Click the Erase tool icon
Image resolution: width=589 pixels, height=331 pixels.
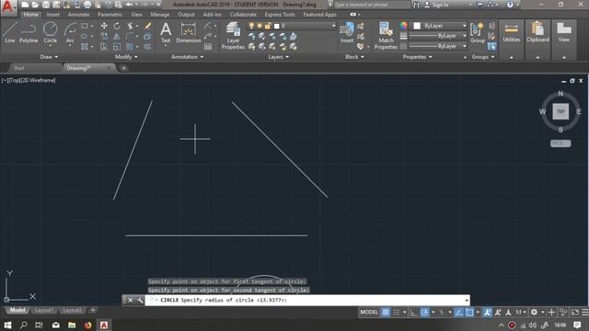[147, 26]
